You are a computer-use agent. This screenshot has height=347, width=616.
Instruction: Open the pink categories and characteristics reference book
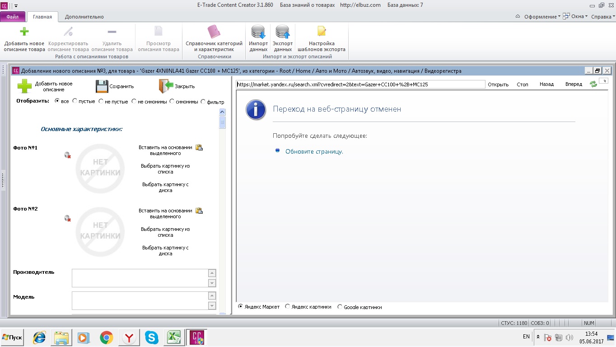point(214,32)
